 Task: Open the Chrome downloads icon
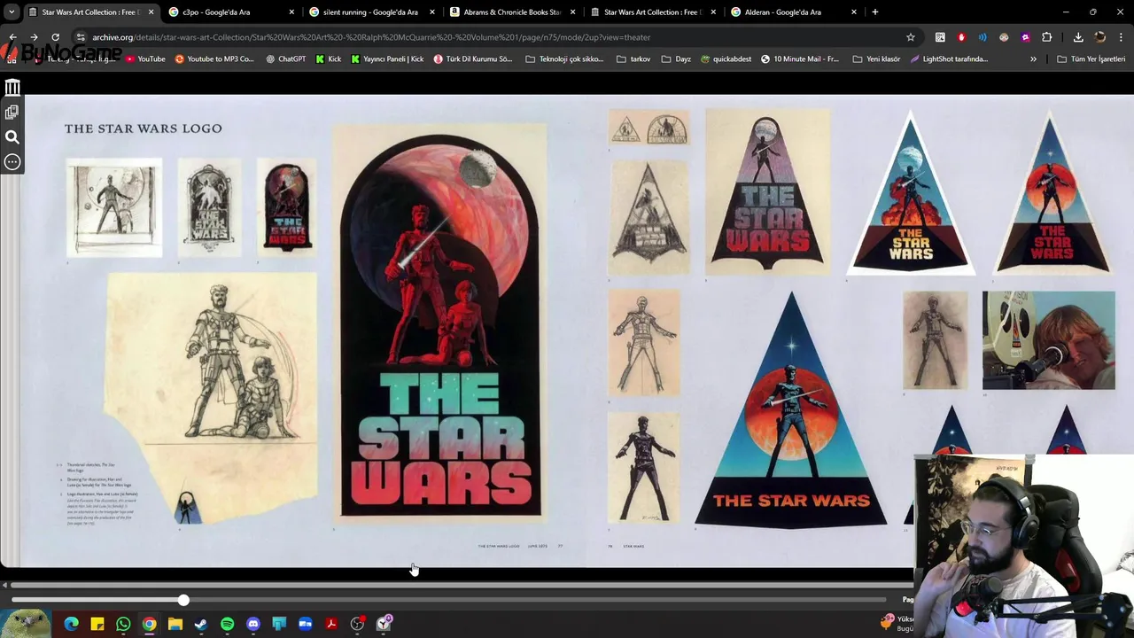(x=1078, y=37)
